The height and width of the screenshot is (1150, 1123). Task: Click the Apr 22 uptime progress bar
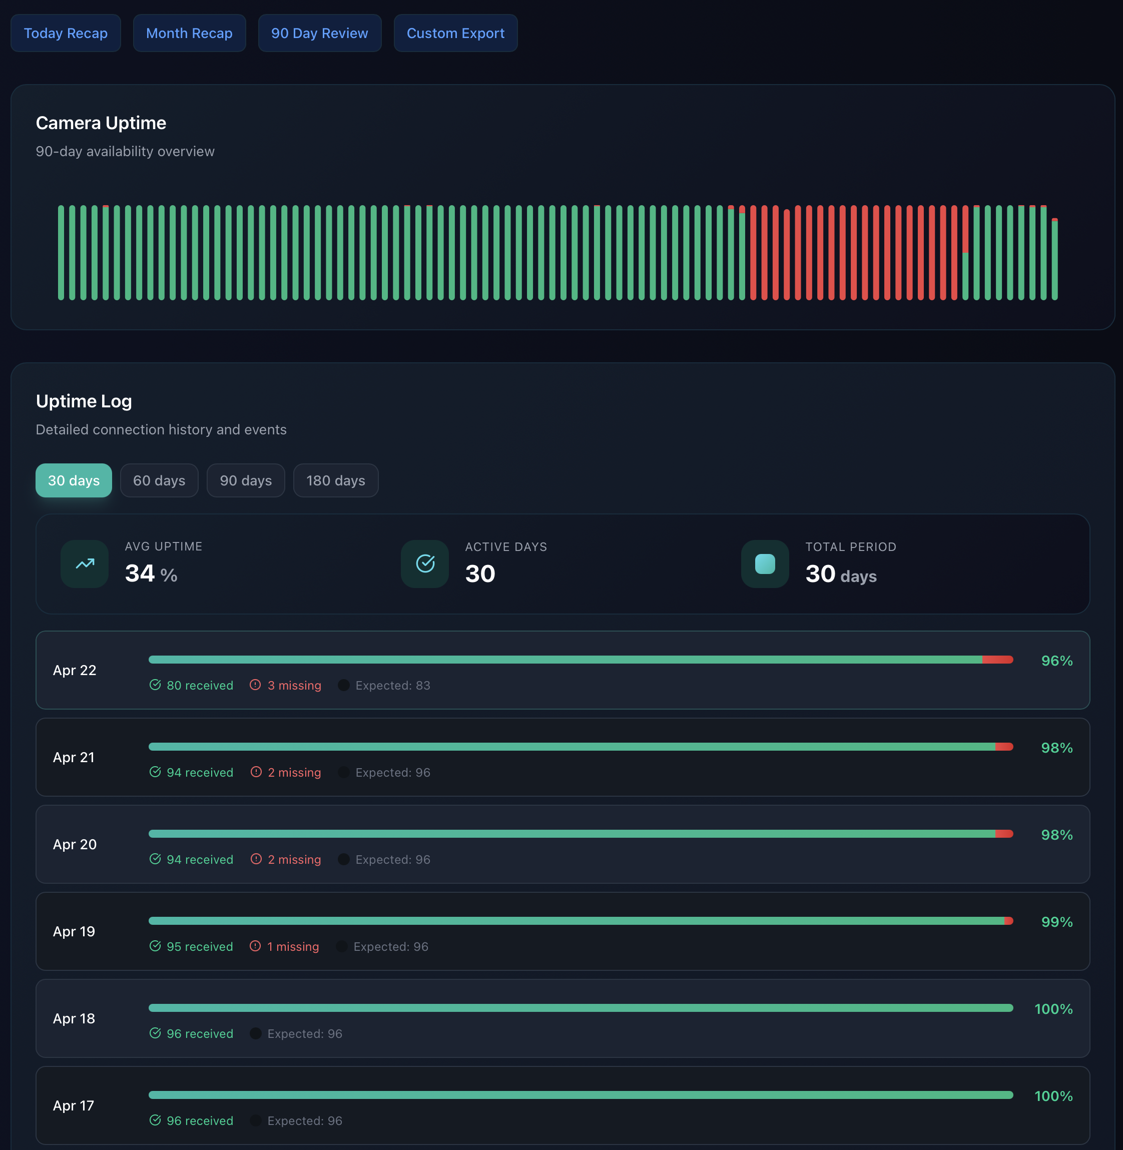coord(582,660)
